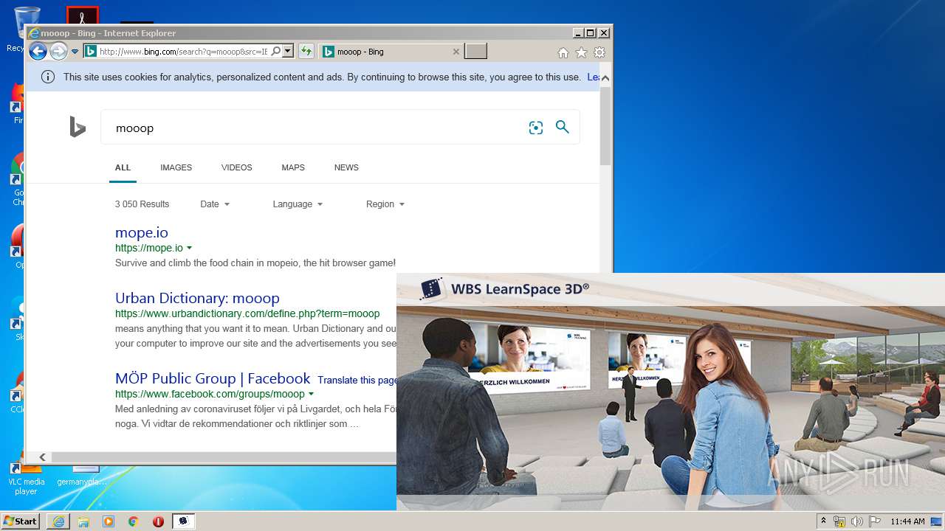945x531 pixels.
Task: Click the Action Center flag tray icon
Action: (875, 521)
